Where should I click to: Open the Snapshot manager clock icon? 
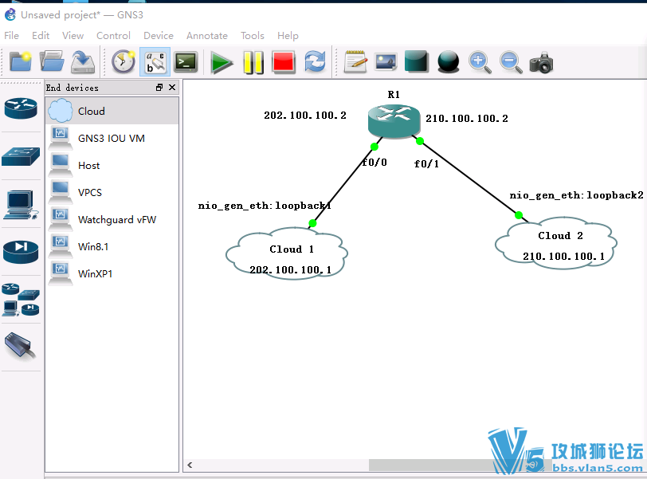[124, 62]
